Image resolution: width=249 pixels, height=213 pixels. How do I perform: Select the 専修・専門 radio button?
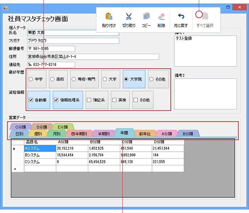point(74,79)
